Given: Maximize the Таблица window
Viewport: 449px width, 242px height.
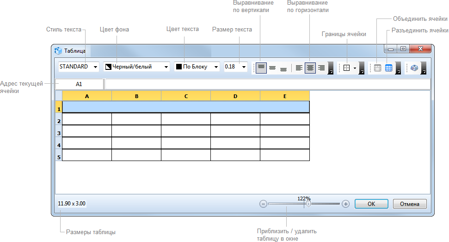Looking at the screenshot, I should 403,49.
